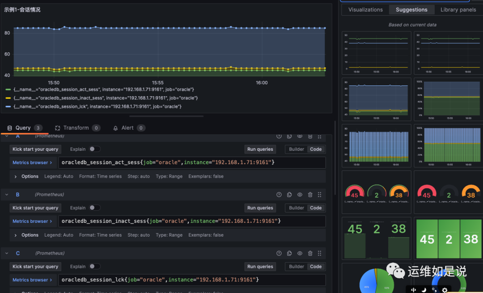Click Run queries button for query A
Screen dimensions: 483x293
click(260, 149)
